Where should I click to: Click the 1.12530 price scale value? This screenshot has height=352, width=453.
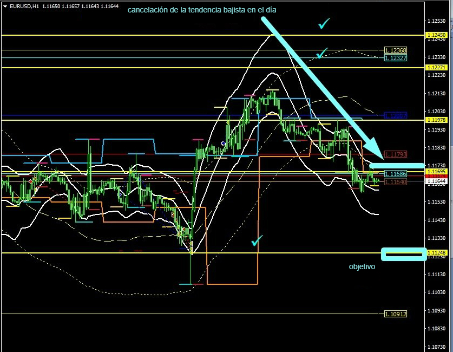click(436, 21)
